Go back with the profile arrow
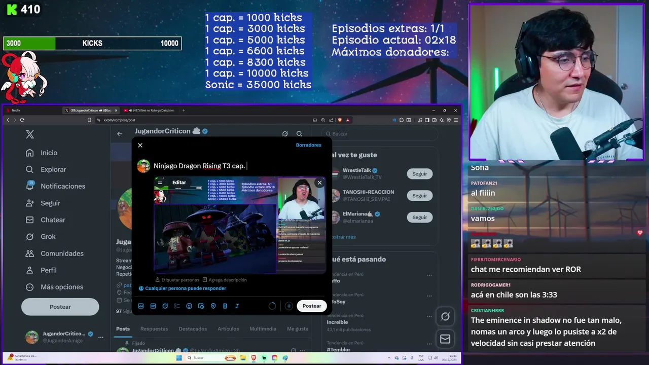Image resolution: width=649 pixels, height=365 pixels. pyautogui.click(x=119, y=134)
